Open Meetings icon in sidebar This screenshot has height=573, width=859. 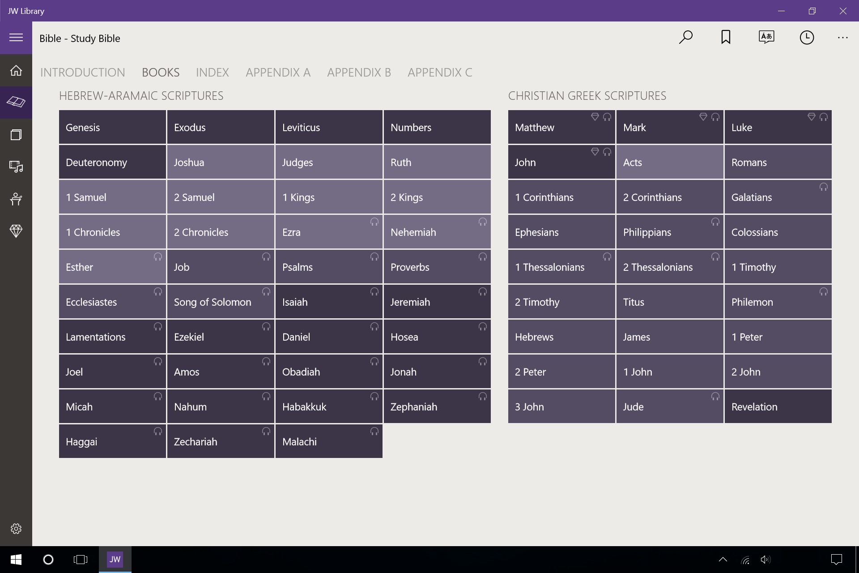click(16, 199)
